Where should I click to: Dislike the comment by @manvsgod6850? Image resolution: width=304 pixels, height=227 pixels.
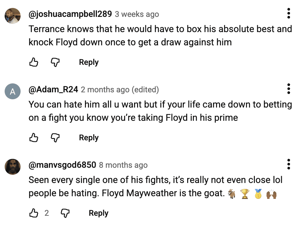(x=65, y=213)
